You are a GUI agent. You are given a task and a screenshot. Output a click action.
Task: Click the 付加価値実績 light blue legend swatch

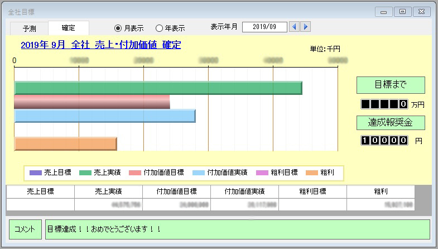coord(199,173)
